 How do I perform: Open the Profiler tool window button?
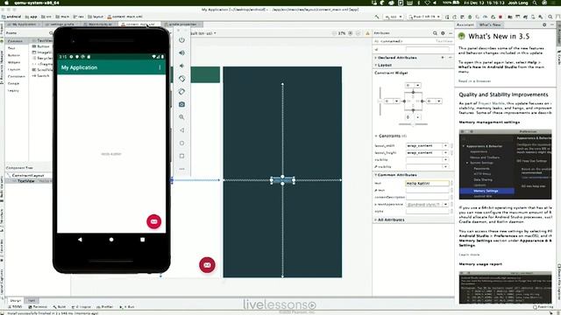pos(104,307)
